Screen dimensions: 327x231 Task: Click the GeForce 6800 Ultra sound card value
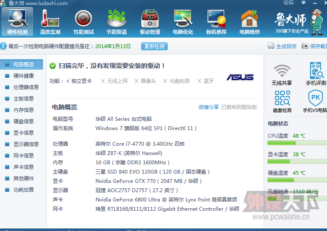[166, 199]
